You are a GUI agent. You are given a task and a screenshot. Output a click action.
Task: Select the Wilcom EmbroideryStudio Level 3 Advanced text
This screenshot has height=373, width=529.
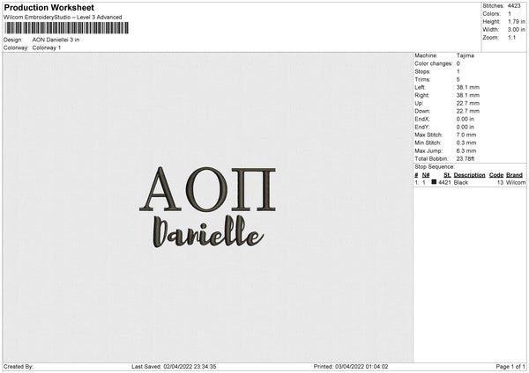click(x=63, y=18)
